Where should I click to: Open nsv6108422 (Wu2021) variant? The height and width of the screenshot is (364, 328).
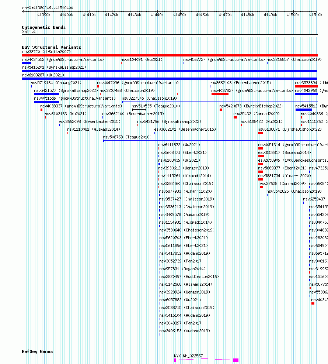[262, 122]
